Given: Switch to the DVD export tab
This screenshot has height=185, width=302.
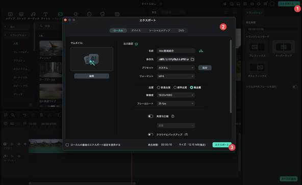Looking at the screenshot, I should pyautogui.click(x=181, y=31).
